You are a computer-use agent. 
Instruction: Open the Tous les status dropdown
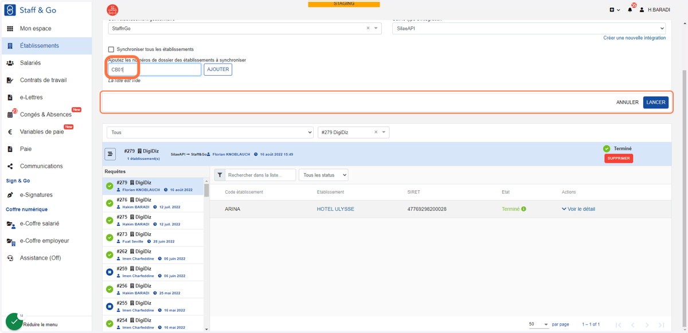pos(323,175)
